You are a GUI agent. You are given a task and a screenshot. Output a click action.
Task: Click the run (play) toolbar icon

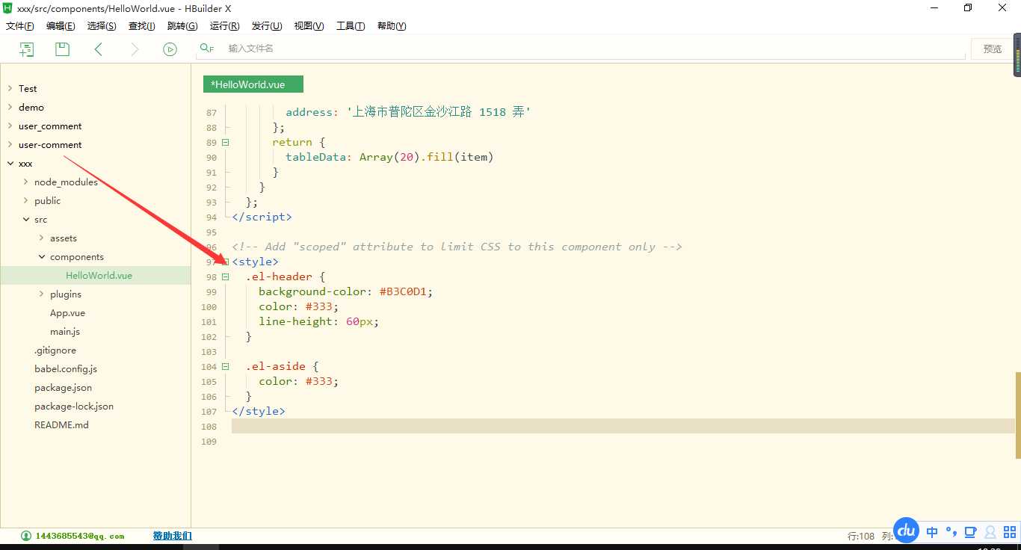point(170,49)
